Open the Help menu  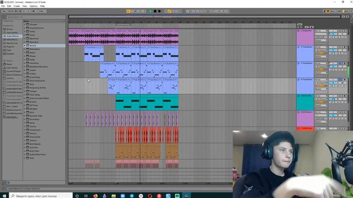point(42,6)
